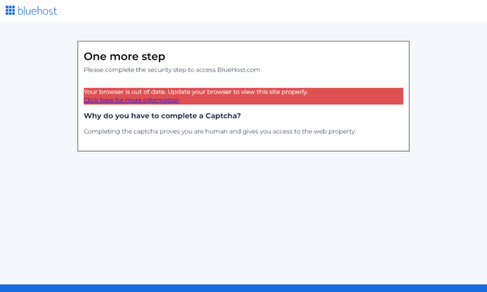Click the 'One more step' heading
Viewport: 487px width, 292px height.
click(x=124, y=56)
